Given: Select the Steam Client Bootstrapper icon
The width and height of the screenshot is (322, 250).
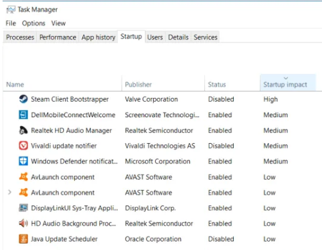Looking at the screenshot, I should tap(23, 99).
